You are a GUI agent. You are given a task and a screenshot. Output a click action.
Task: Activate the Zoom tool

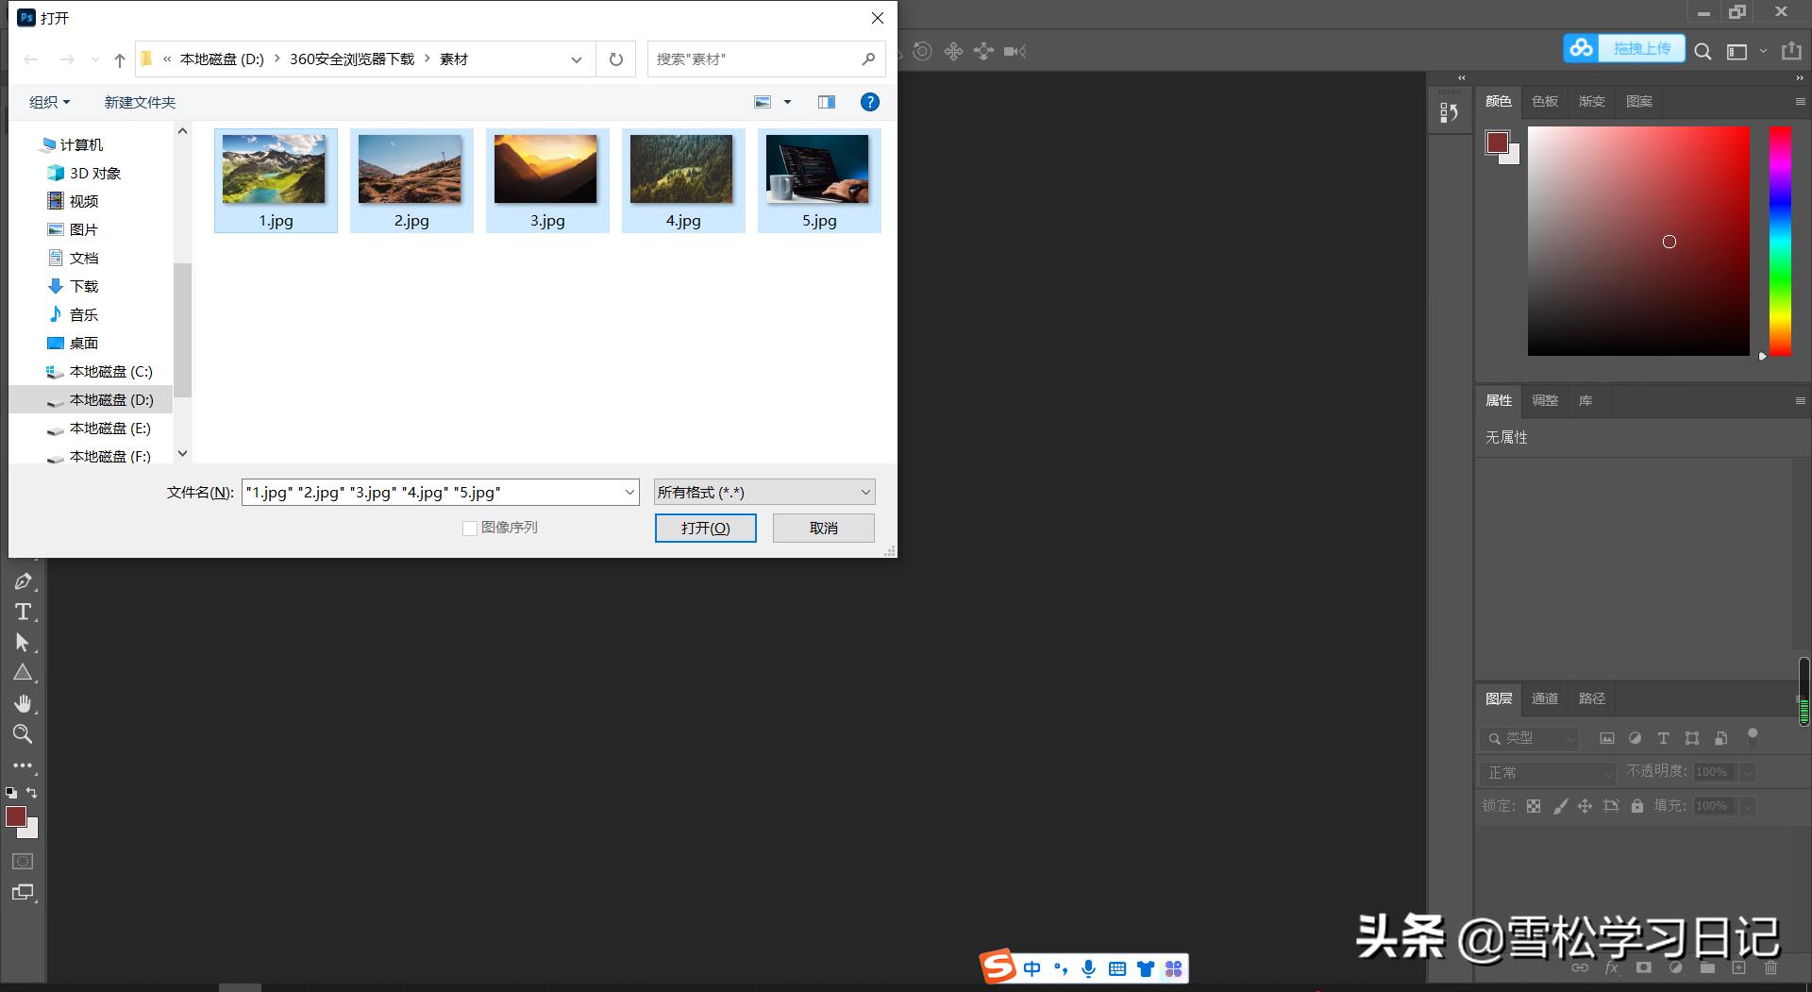[x=23, y=734]
